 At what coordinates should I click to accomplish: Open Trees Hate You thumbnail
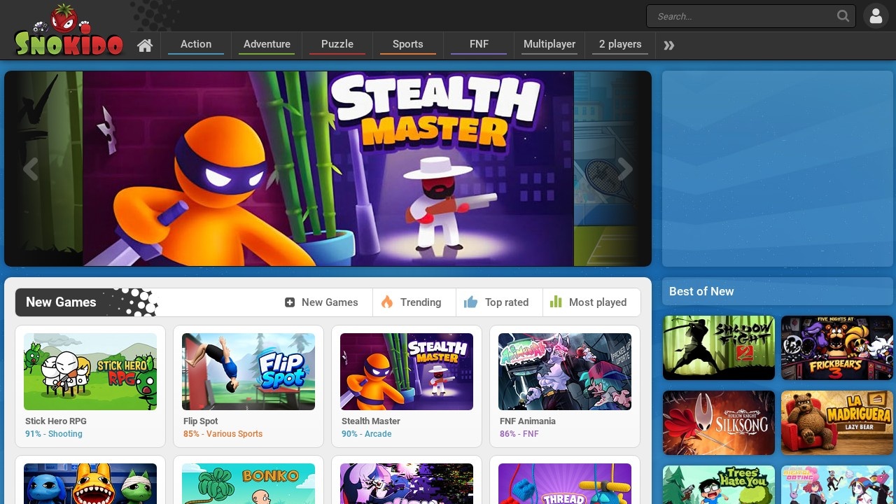point(719,485)
